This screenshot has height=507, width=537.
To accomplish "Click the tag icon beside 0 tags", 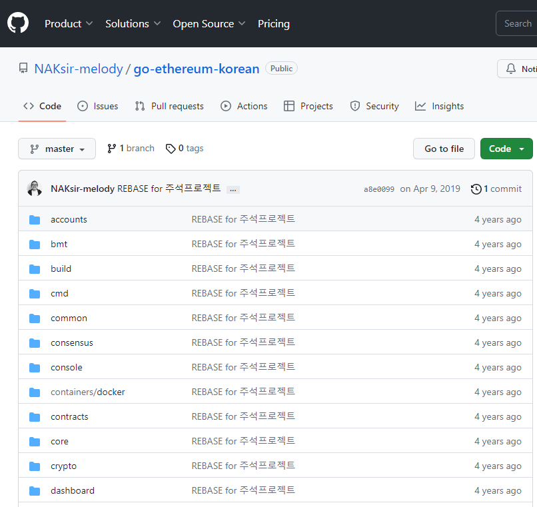I will click(171, 149).
